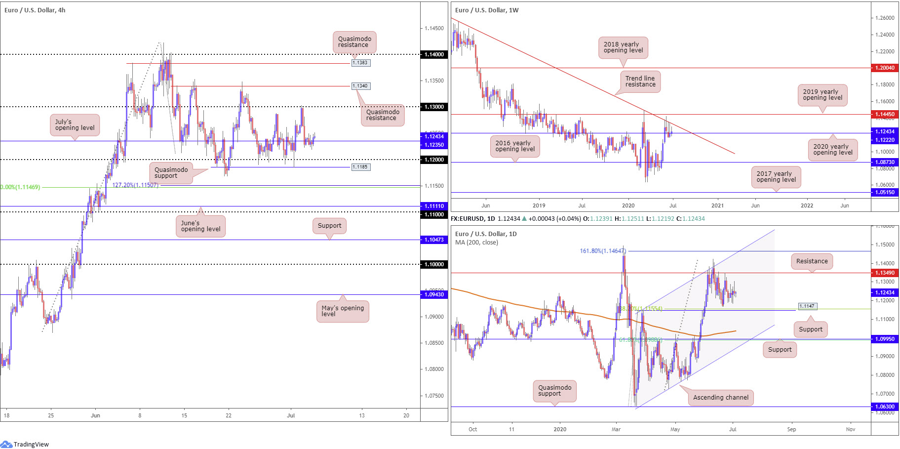Click the 'Support' callout below the 1.1147 tag
Image resolution: width=900 pixels, height=449 pixels.
click(811, 329)
